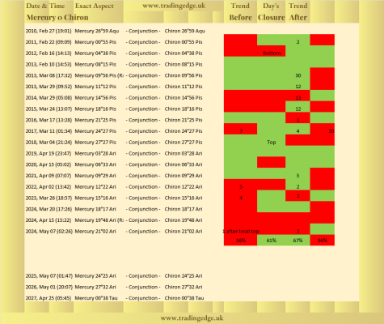Click the green Top cell

pos(272,142)
